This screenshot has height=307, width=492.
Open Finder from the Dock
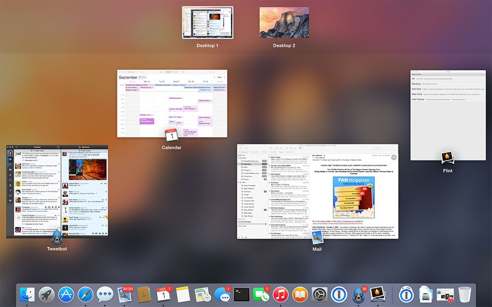point(27,295)
